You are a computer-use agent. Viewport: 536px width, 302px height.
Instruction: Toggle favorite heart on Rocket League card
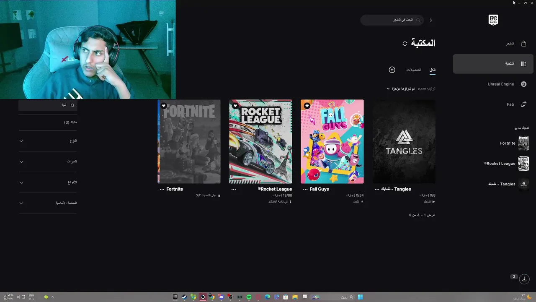click(235, 106)
